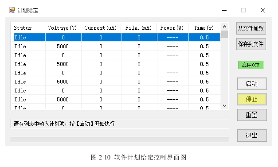The height and width of the screenshot is (167, 278).
Task: Click the 计划给定 window app icon
Action: (12, 10)
